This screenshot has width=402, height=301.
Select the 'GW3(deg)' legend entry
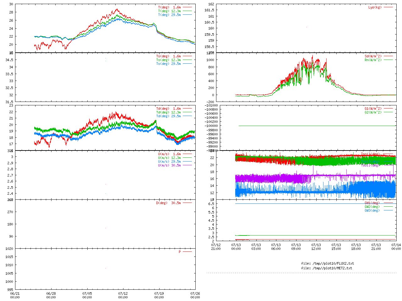[372, 211]
